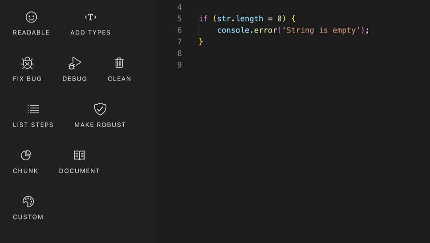This screenshot has height=243, width=430.
Task: Select line number 5 in the gutter
Action: pos(179,19)
